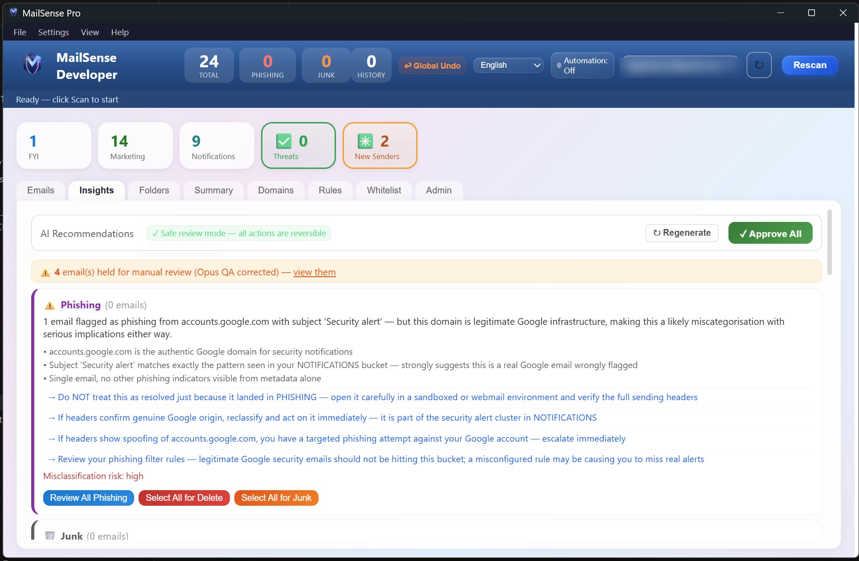Click the green checkmark Threats icon
This screenshot has height=561, width=859.
284,141
